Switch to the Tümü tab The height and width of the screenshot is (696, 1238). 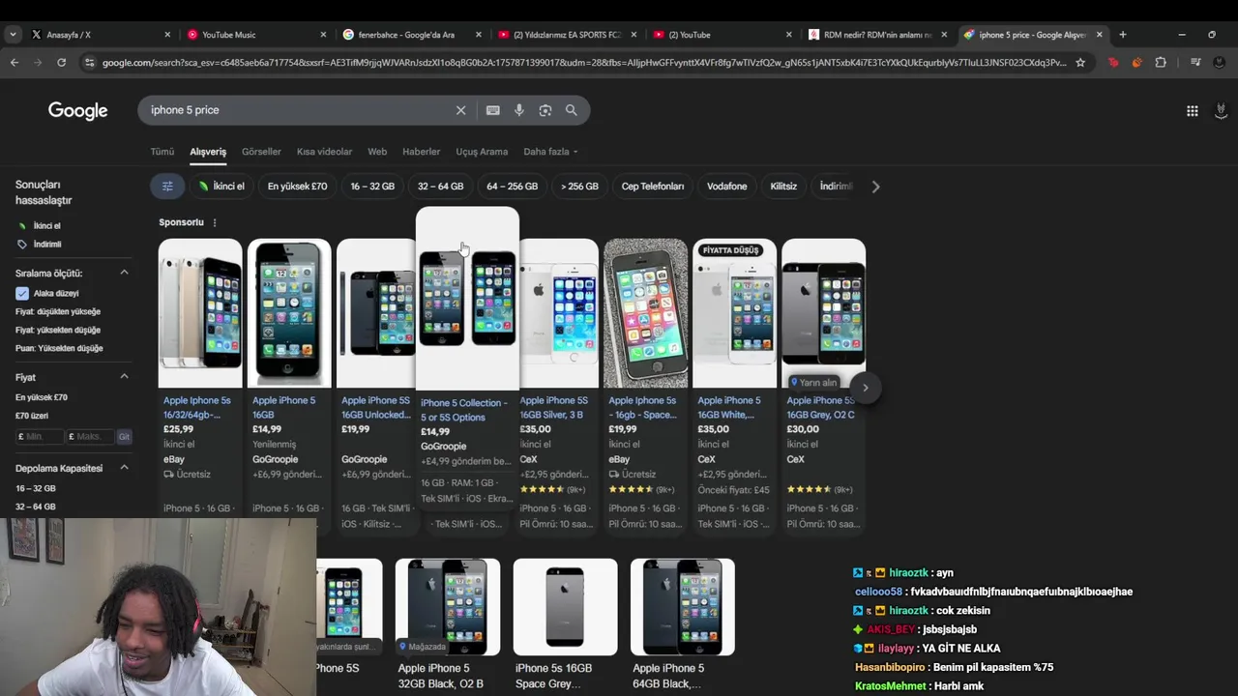click(x=162, y=152)
